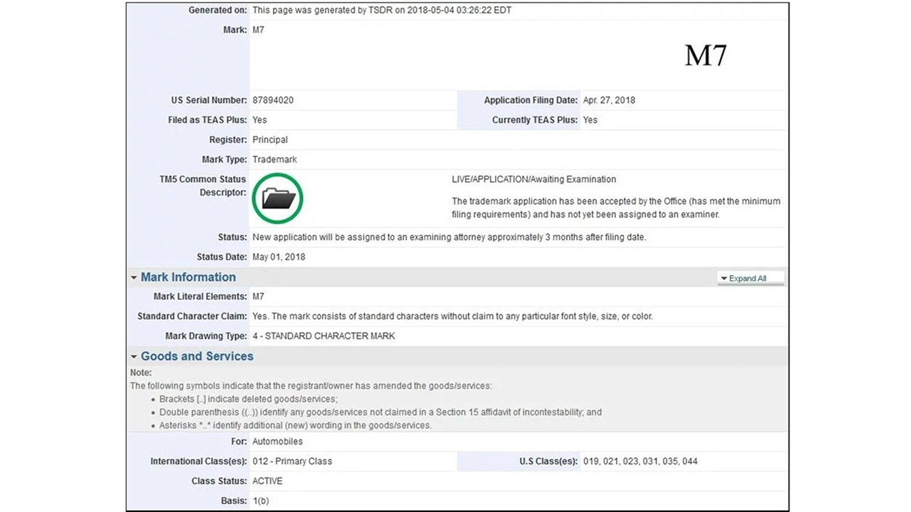Click the Standard Character Claim sentence
911x512 pixels.
(452, 316)
